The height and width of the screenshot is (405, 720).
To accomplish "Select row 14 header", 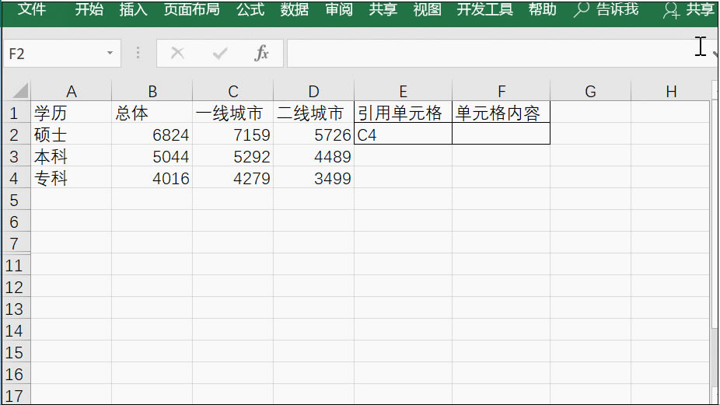I will 16,330.
